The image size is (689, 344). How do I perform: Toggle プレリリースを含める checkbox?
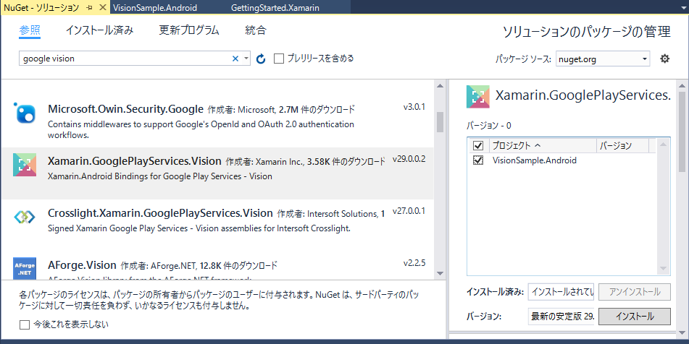[x=279, y=59]
